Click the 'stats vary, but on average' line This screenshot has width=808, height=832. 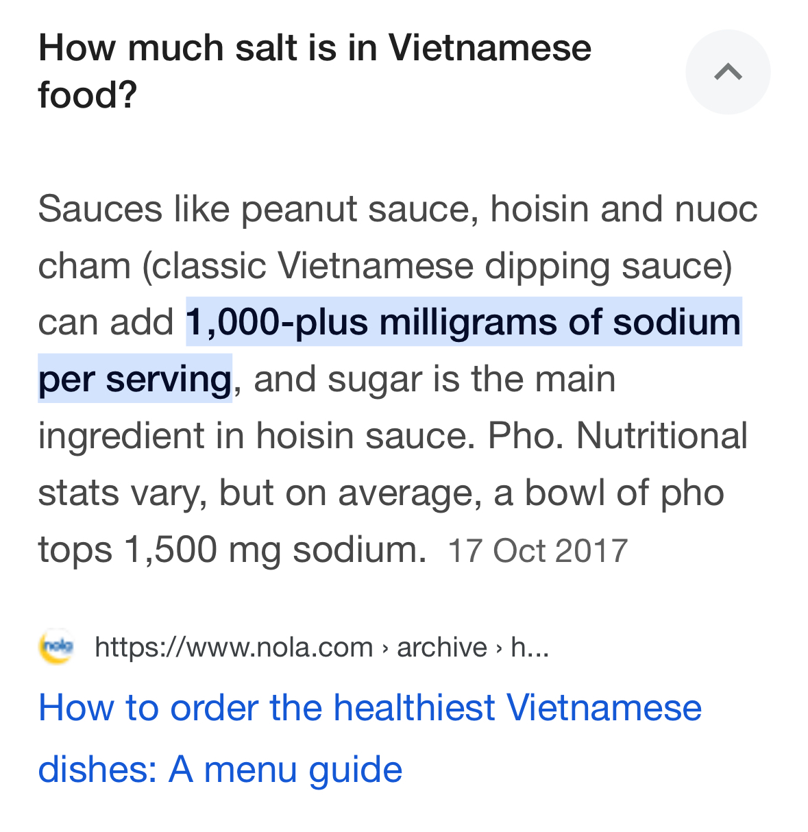(260, 493)
